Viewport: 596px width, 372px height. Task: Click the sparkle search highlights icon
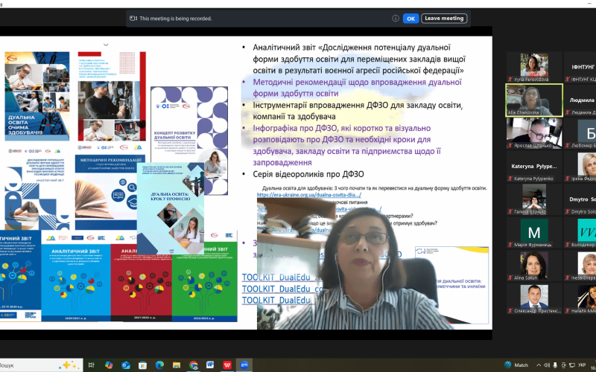click(69, 365)
